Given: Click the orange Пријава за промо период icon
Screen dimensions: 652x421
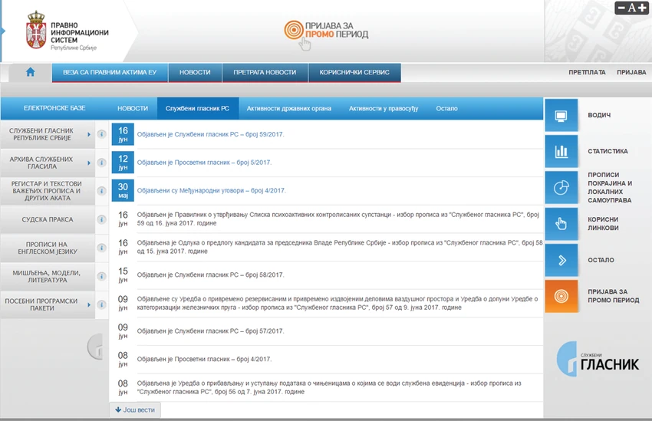Looking at the screenshot, I should [x=561, y=296].
